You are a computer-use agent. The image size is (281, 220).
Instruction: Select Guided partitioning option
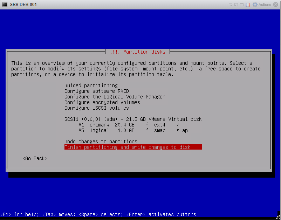pos(91,85)
